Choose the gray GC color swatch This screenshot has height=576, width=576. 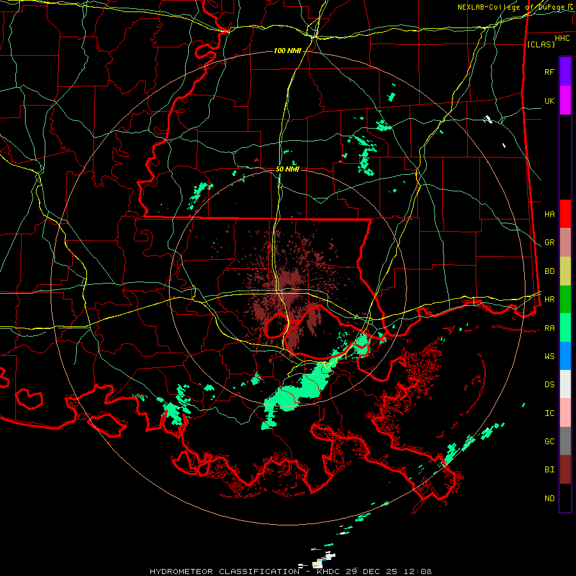pos(565,441)
